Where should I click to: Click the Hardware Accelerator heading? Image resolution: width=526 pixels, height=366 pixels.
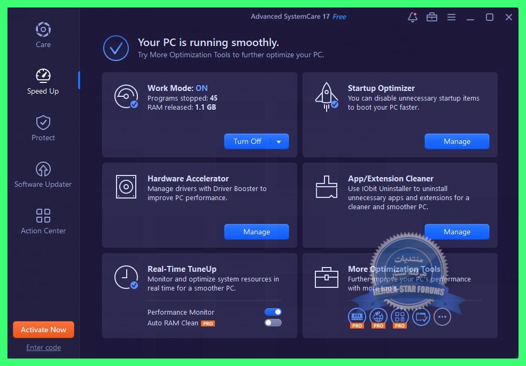pyautogui.click(x=188, y=178)
